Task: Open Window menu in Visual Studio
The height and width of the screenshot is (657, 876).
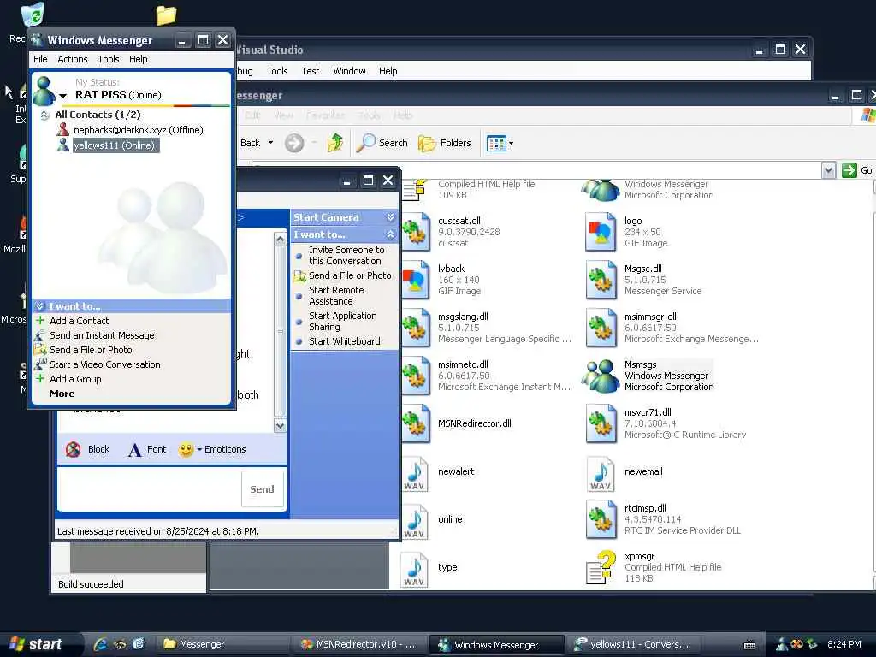Action: (x=349, y=72)
